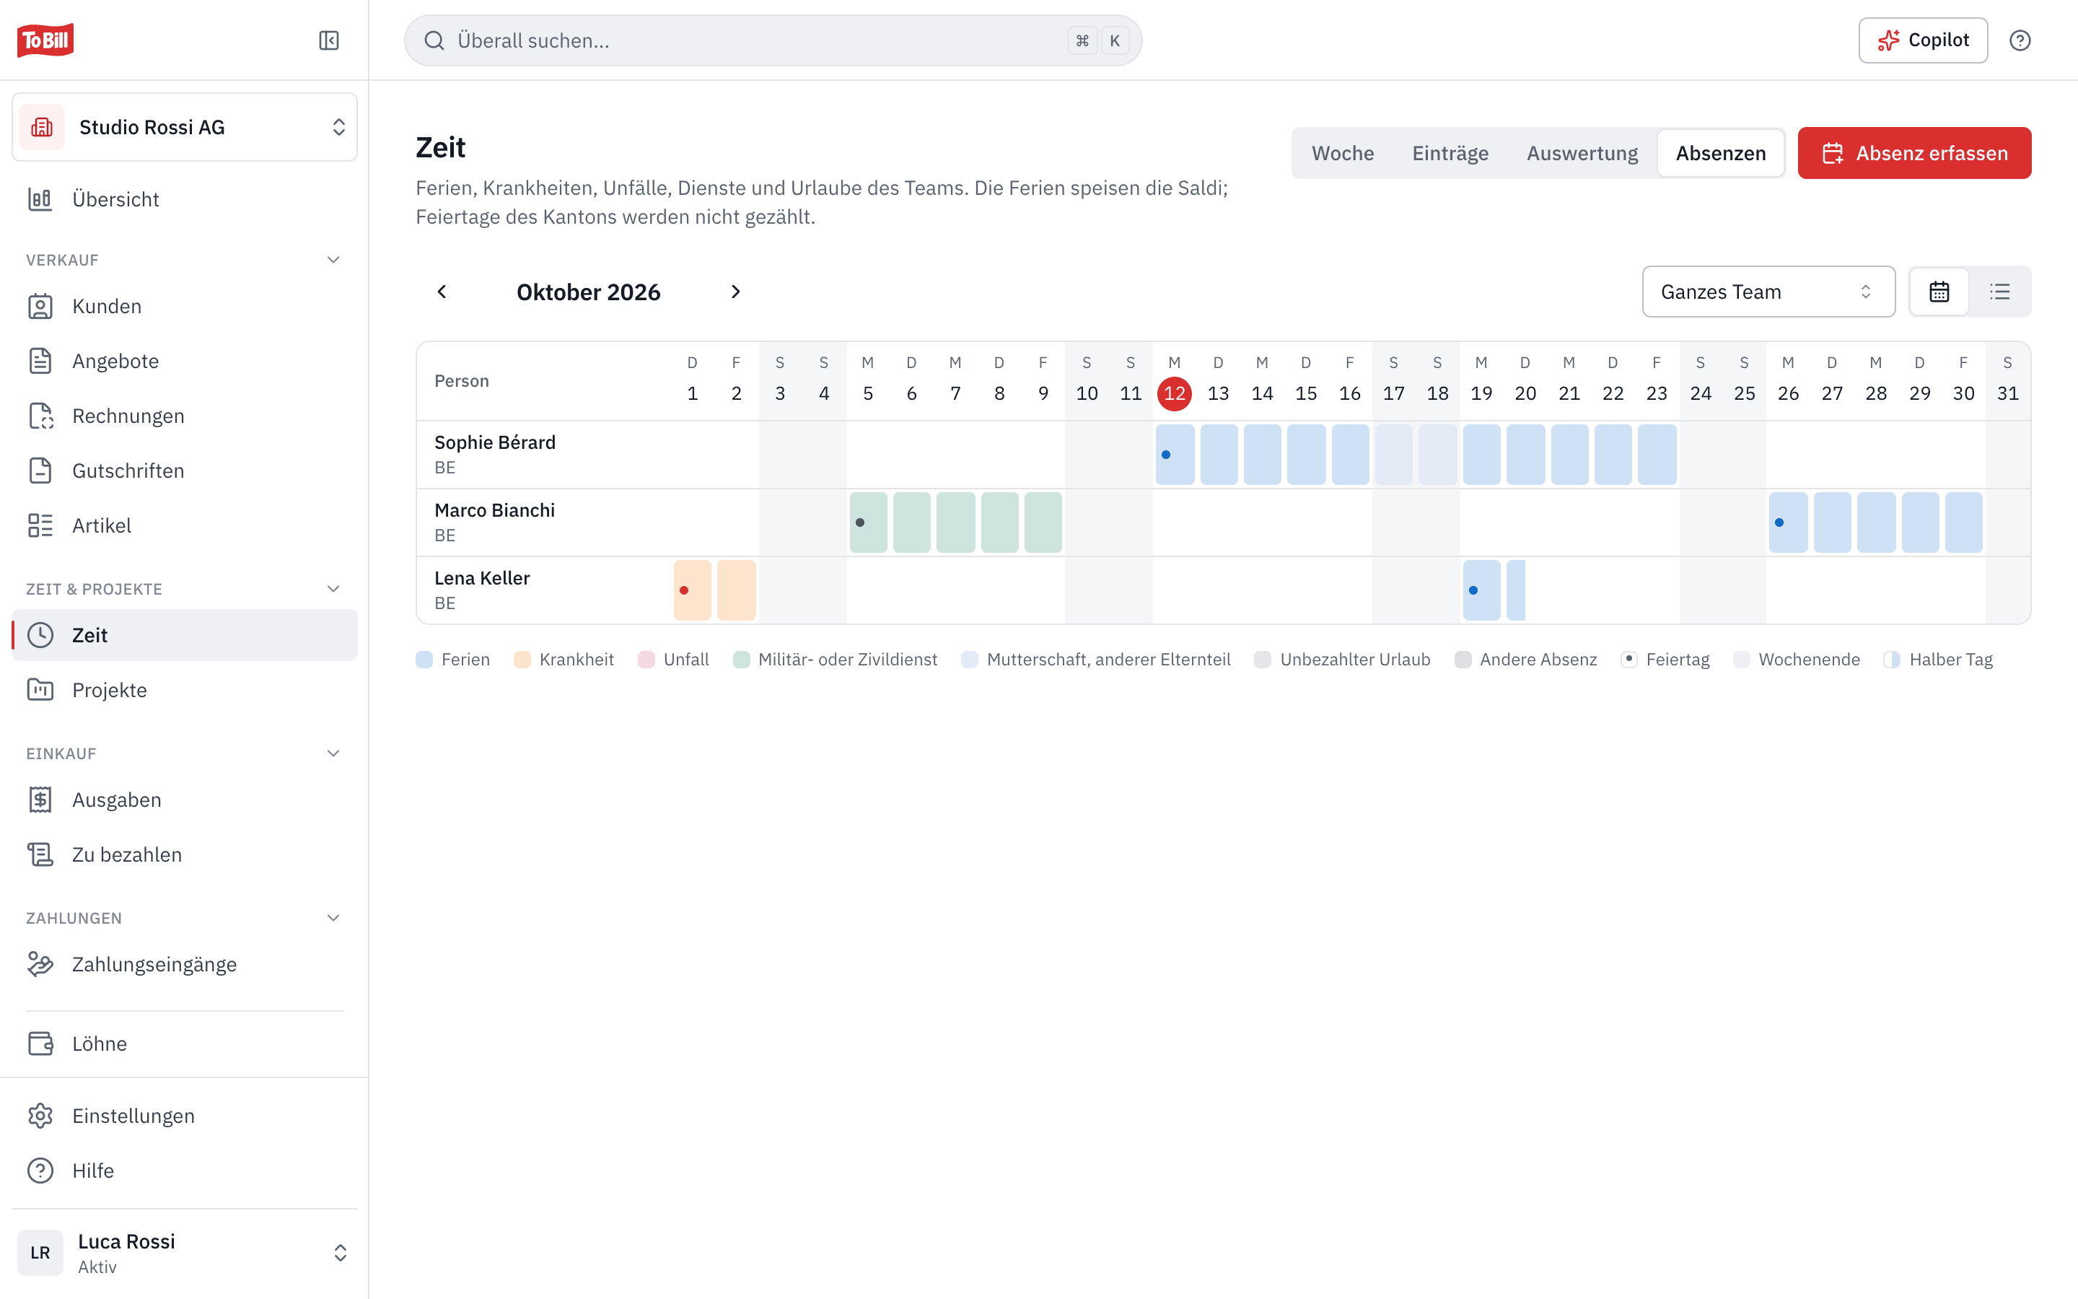
Task: Open the help circle icon in header
Action: point(2020,40)
